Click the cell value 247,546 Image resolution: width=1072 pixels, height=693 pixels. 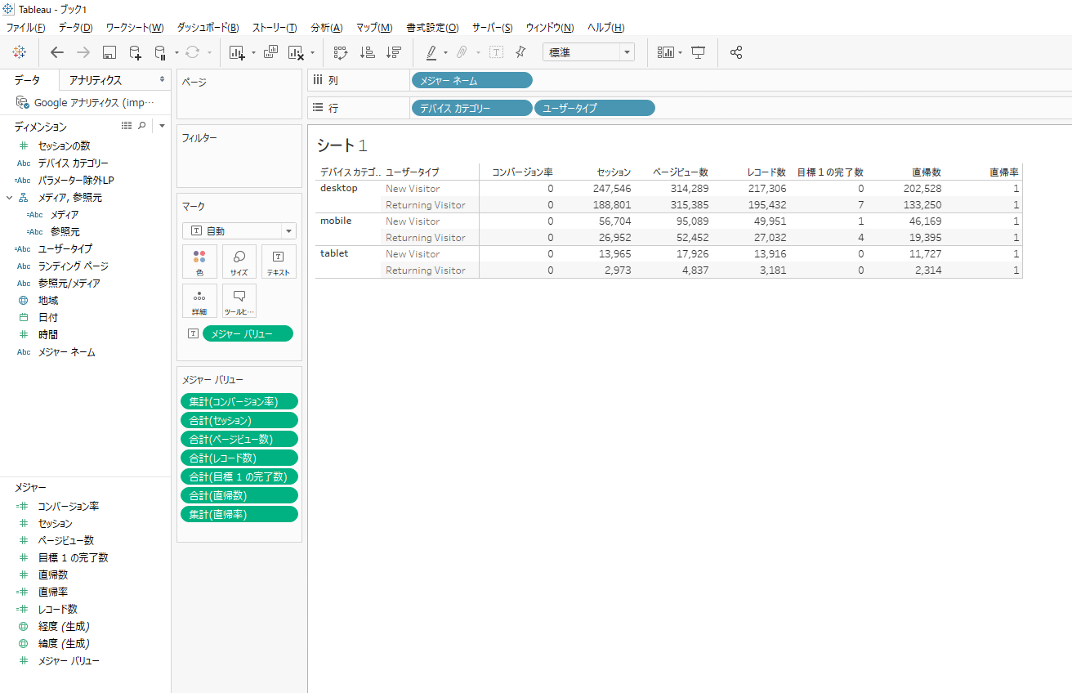(x=612, y=189)
